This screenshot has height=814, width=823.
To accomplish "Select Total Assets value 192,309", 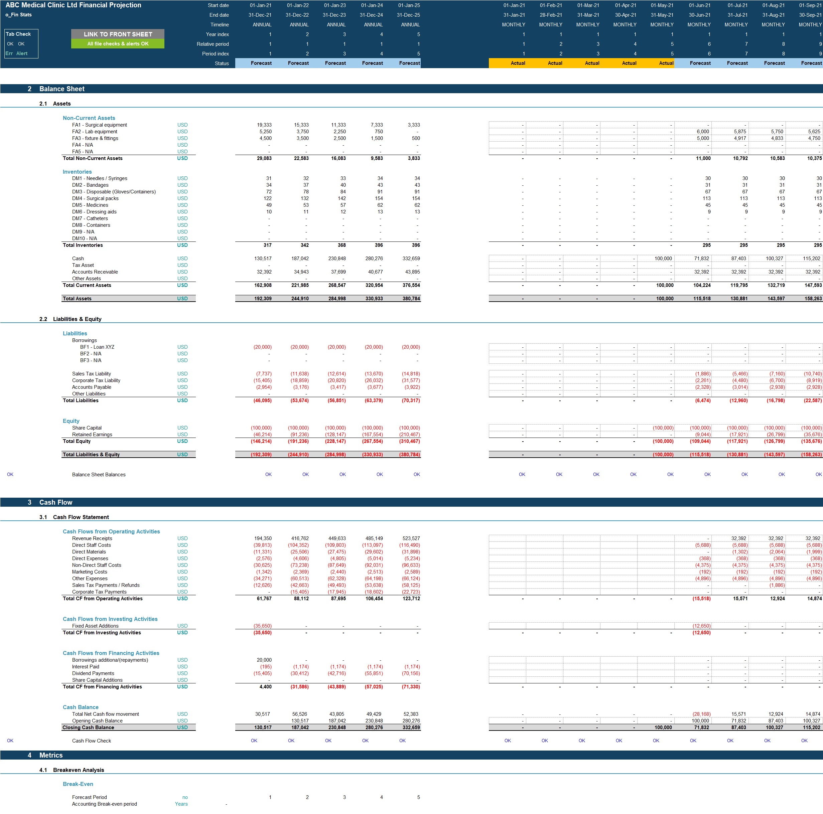I will 262,298.
